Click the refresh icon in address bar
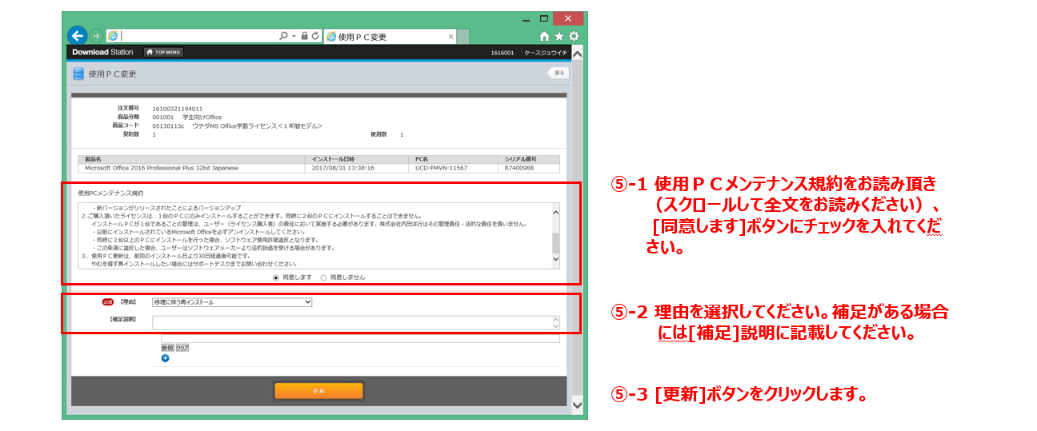Image resolution: width=1037 pixels, height=431 pixels. coord(315,36)
